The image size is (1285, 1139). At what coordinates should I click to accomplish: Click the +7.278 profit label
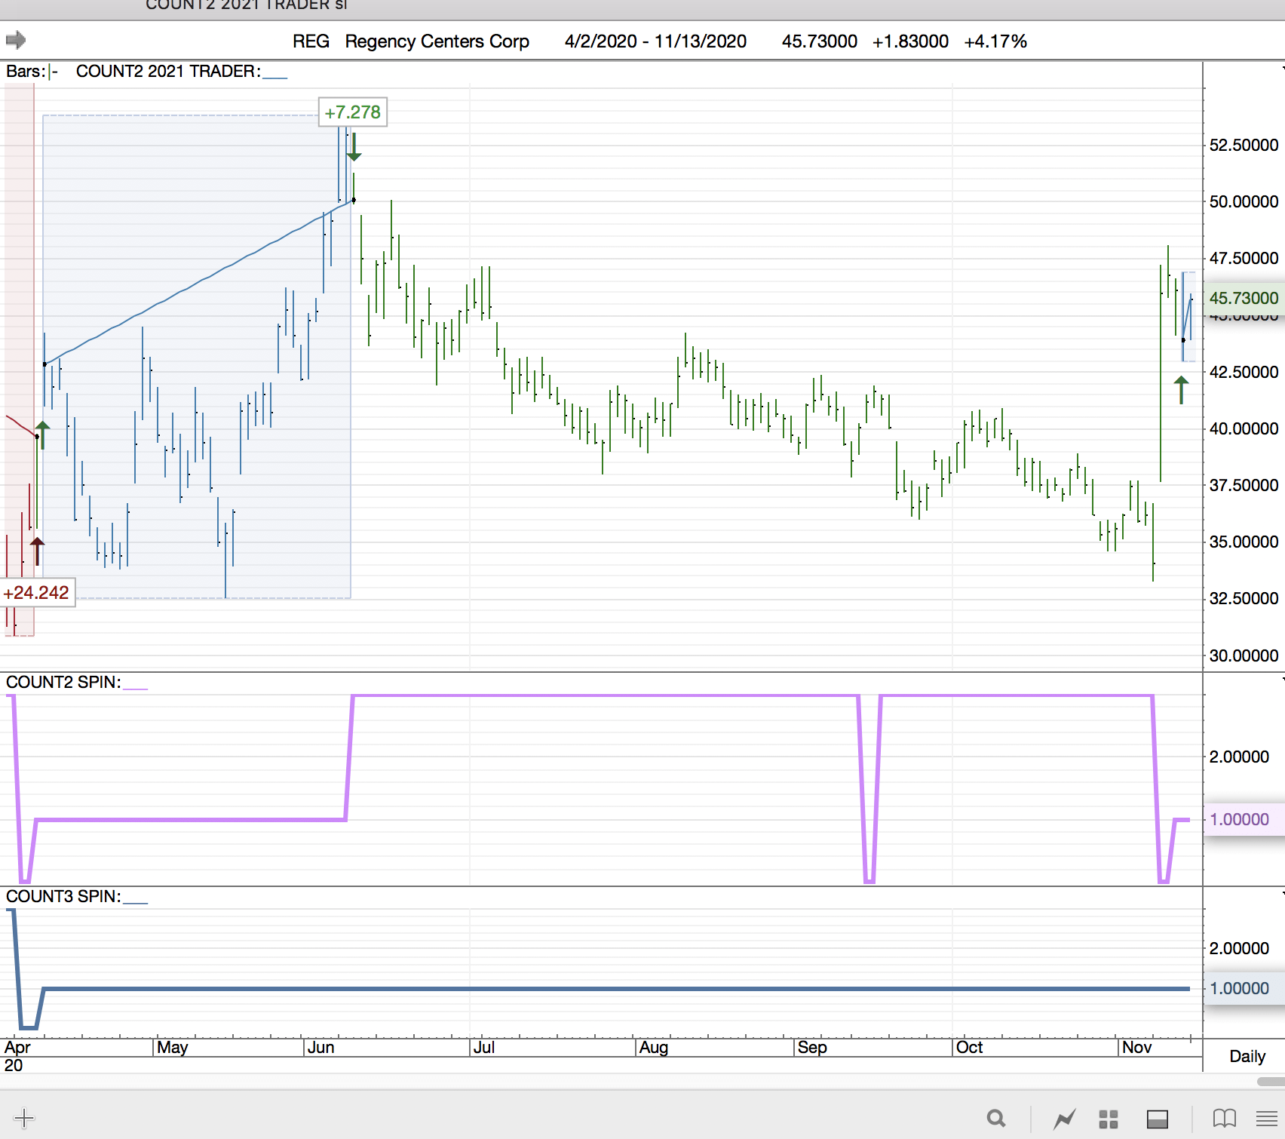click(x=352, y=112)
